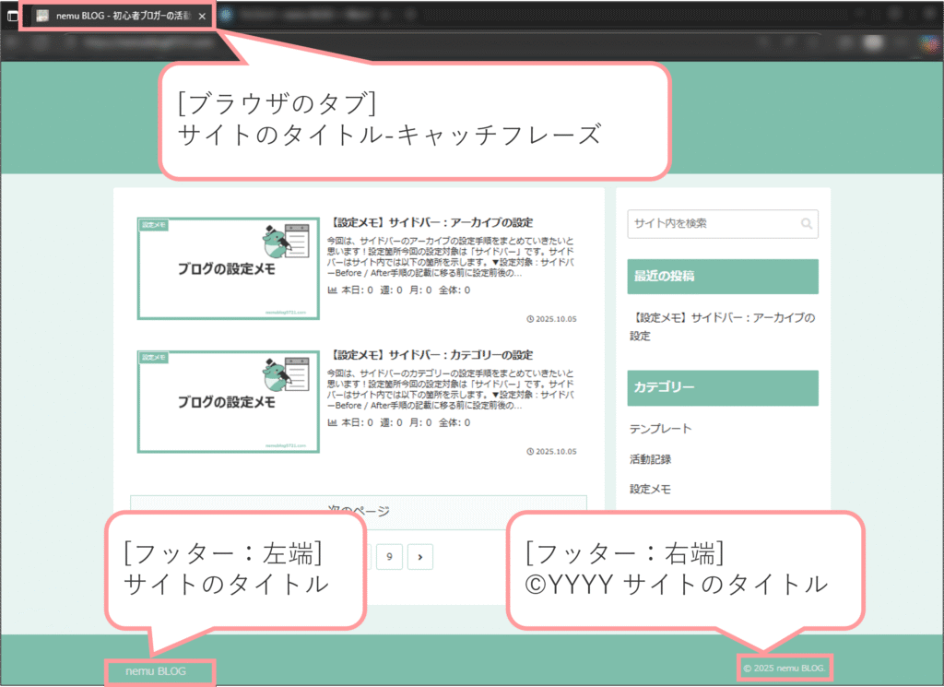The width and height of the screenshot is (944, 687).
Task: Click the magnifier search icon in sidebar
Action: pos(807,224)
